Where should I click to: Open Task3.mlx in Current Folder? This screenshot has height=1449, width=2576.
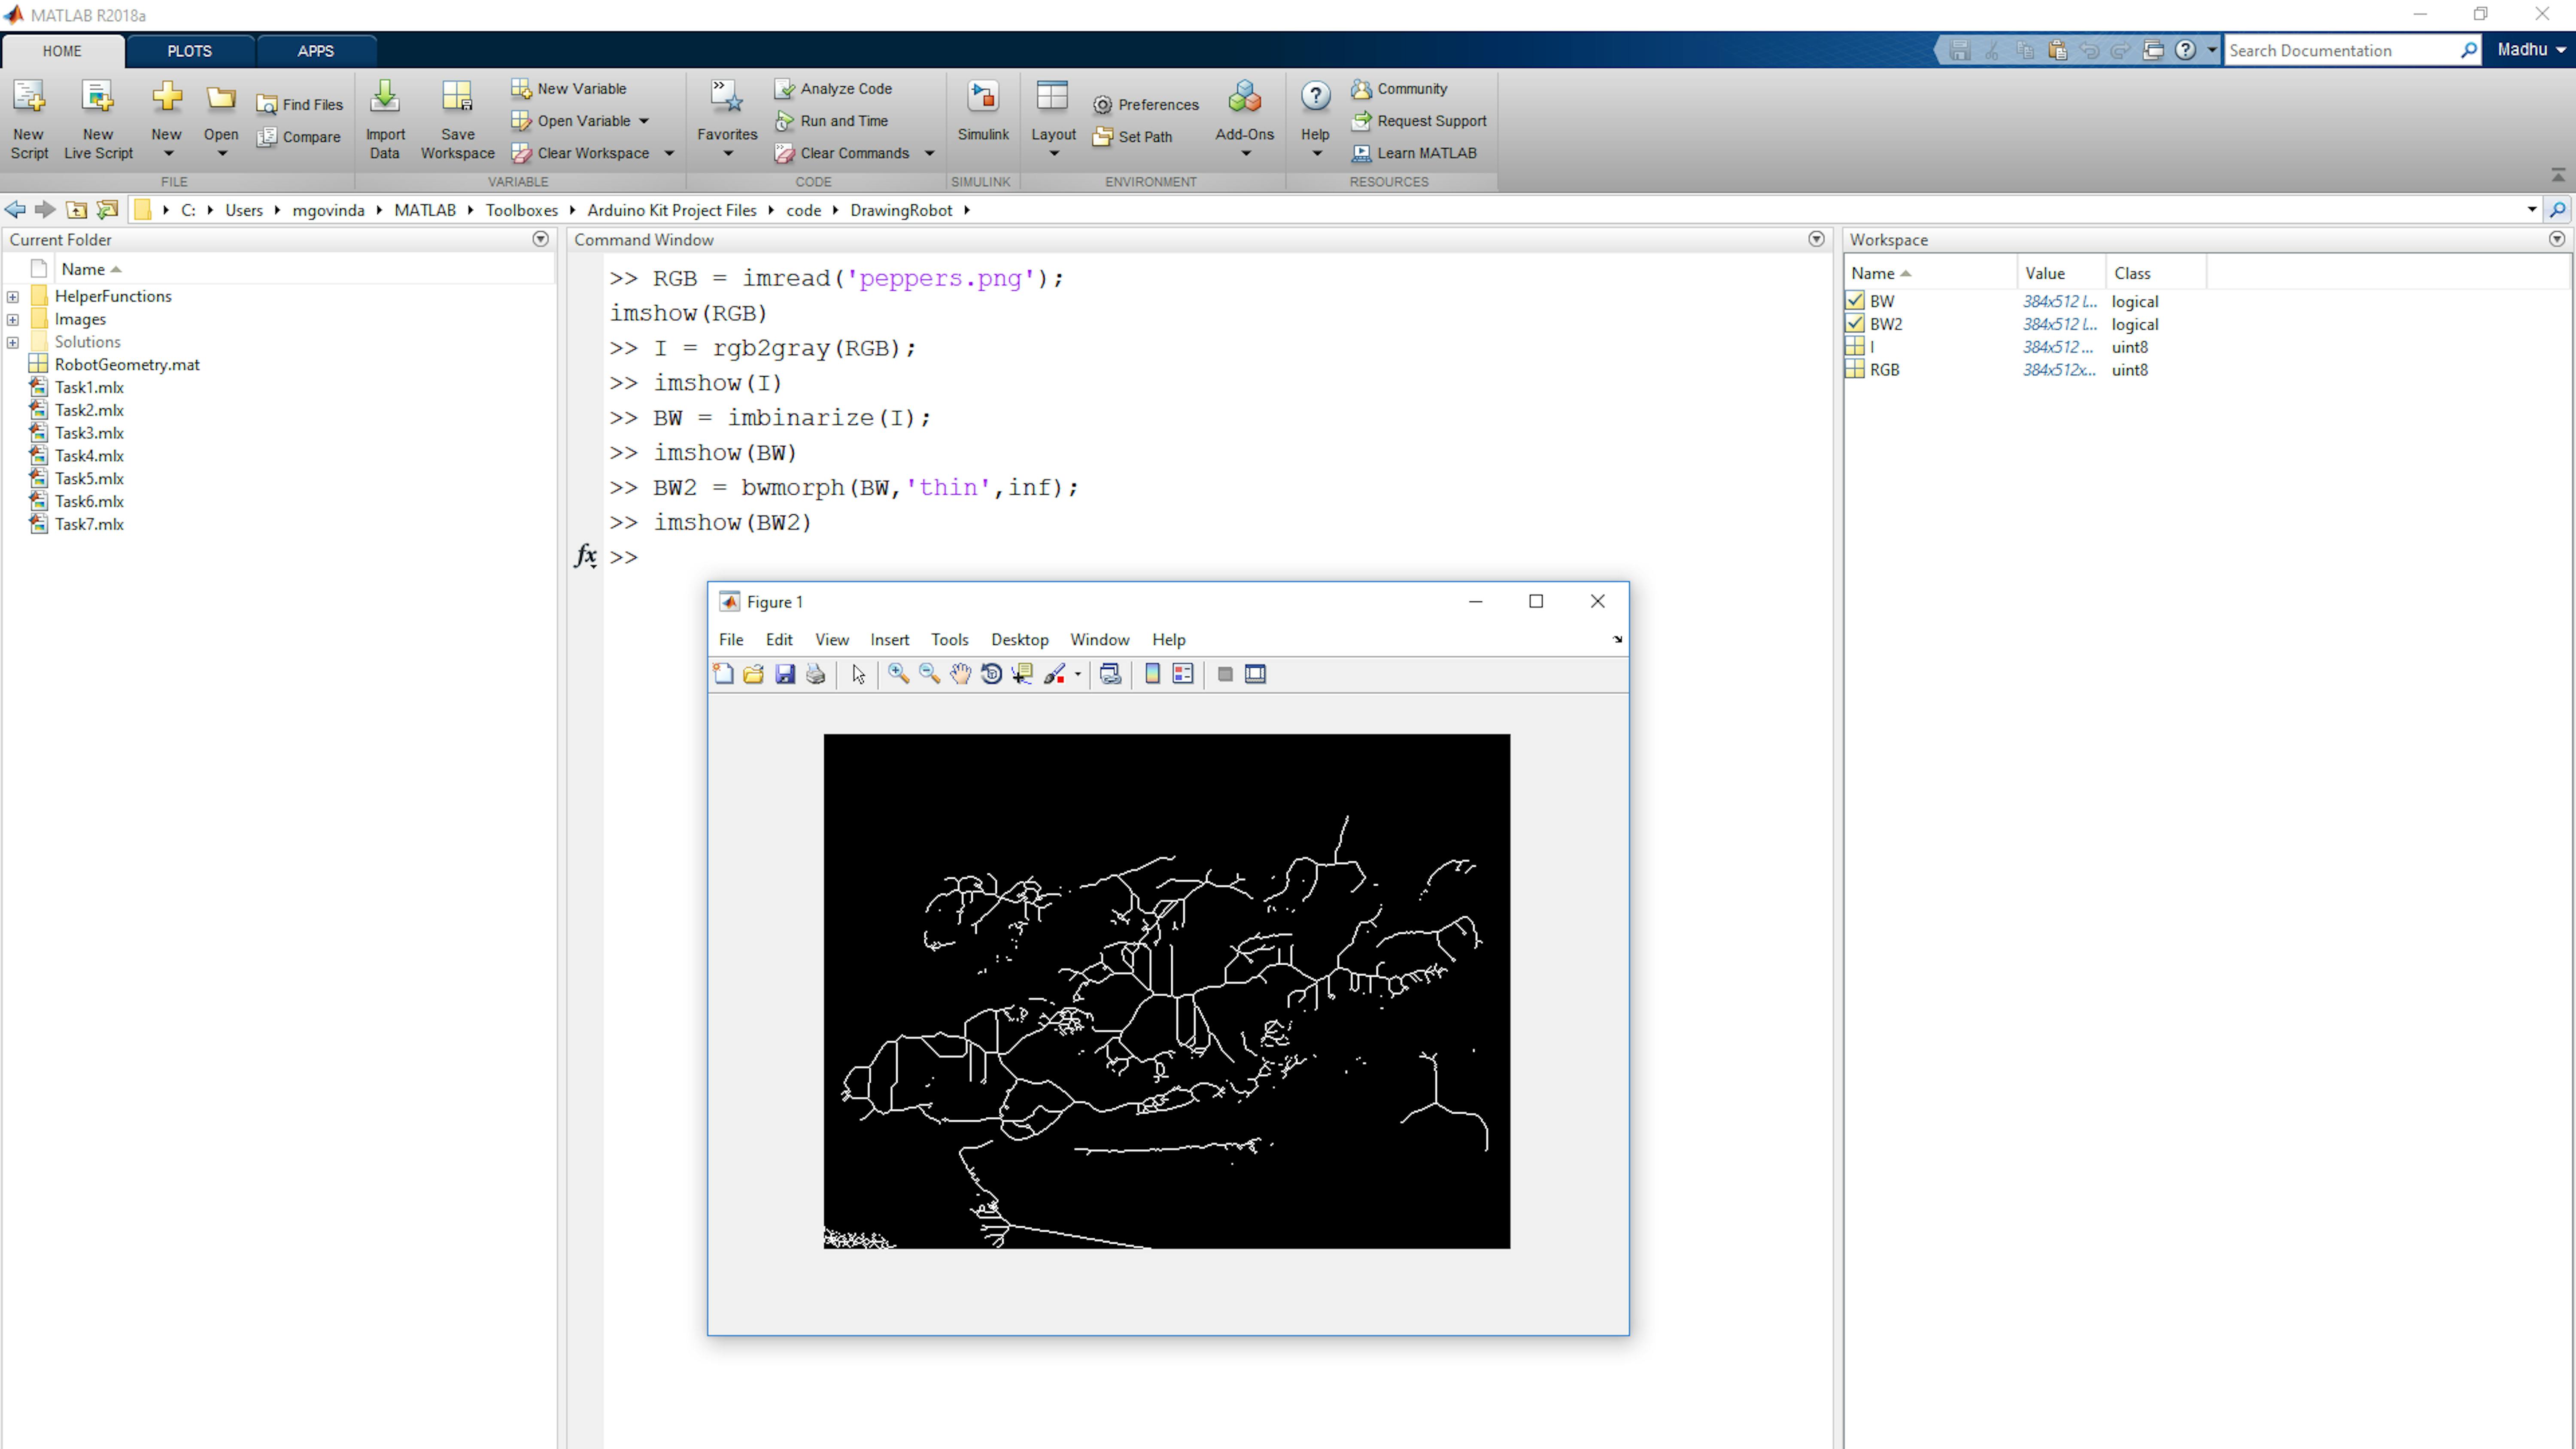(x=89, y=433)
